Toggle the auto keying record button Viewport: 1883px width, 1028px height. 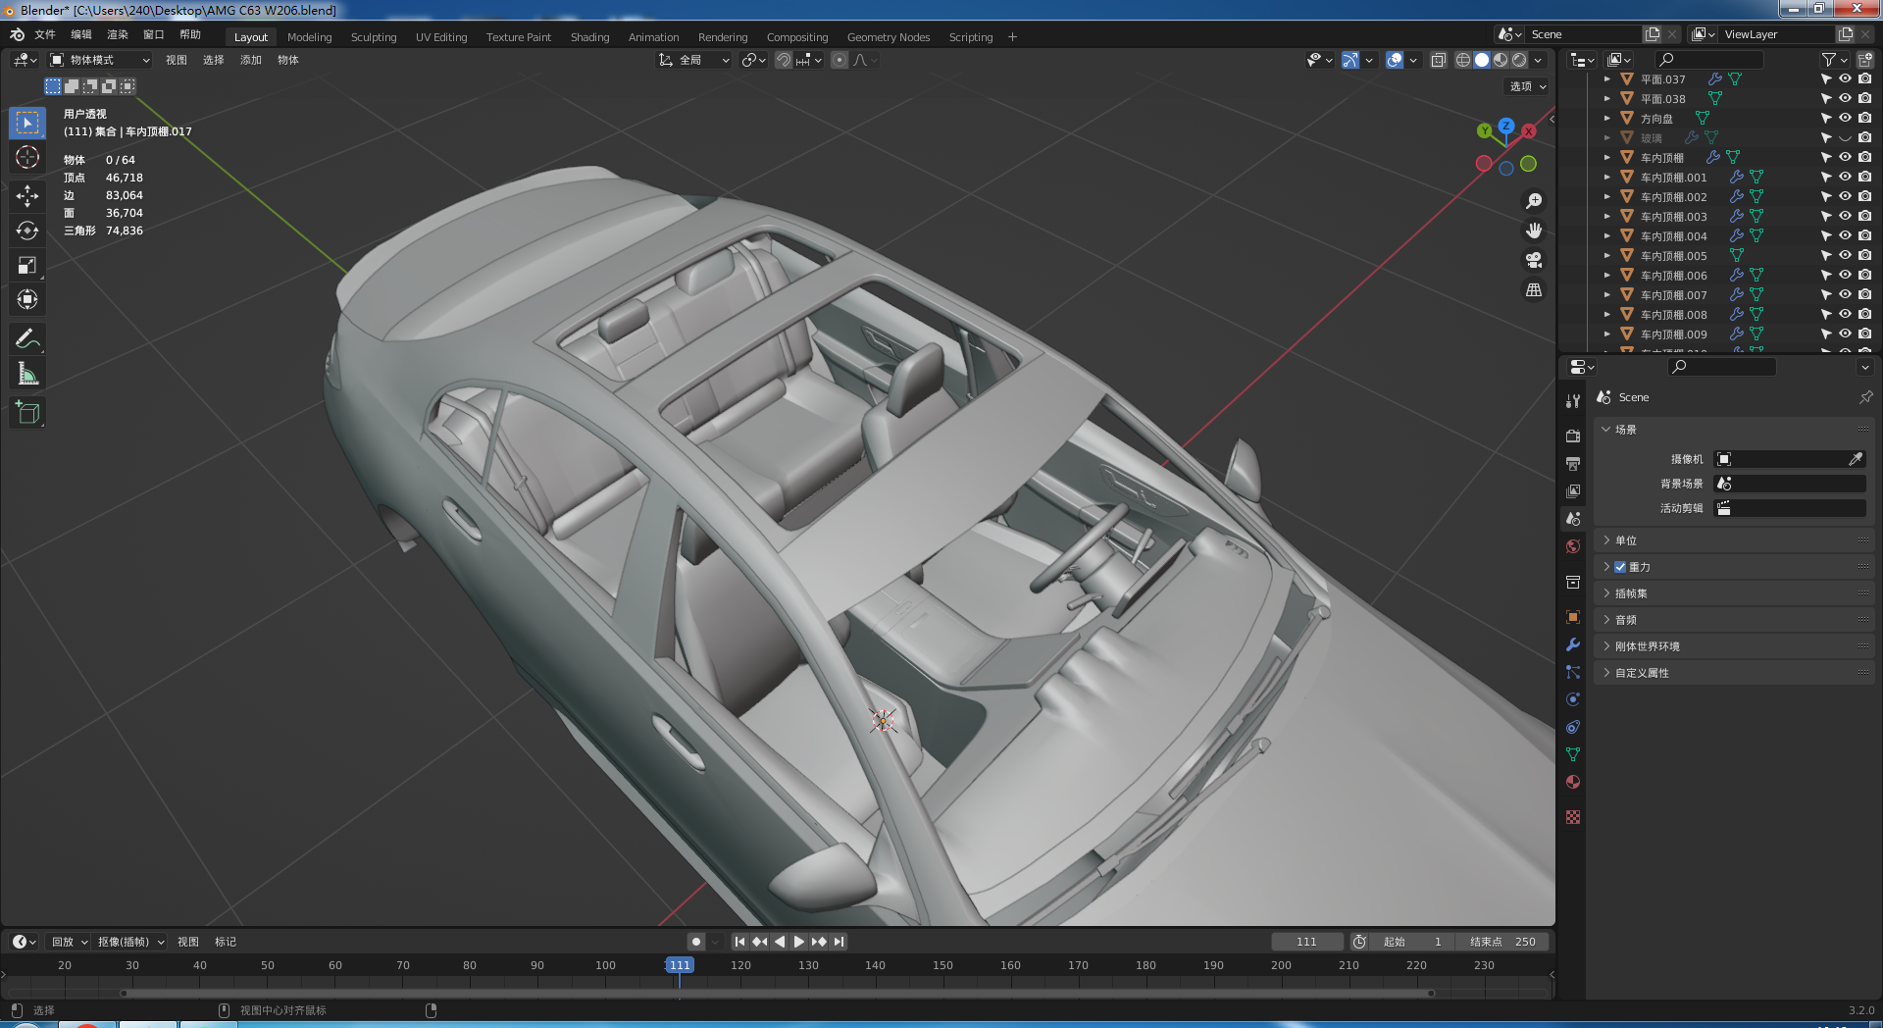click(x=695, y=942)
